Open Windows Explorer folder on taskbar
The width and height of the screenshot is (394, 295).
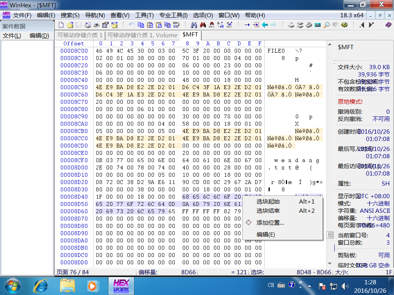[x=67, y=286]
